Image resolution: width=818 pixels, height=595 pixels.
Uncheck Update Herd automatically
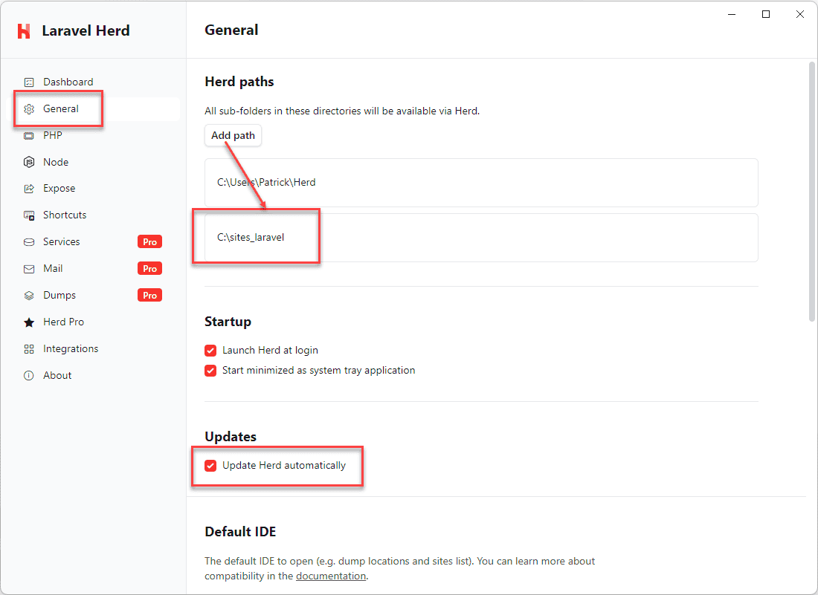coord(210,466)
